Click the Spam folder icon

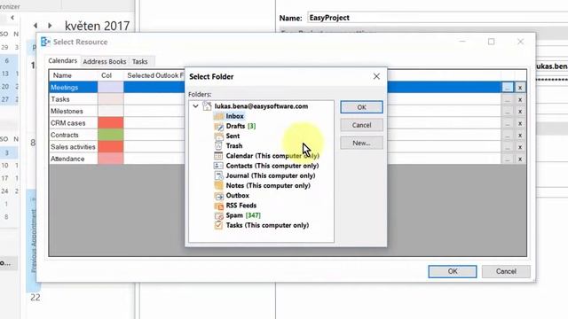(218, 215)
